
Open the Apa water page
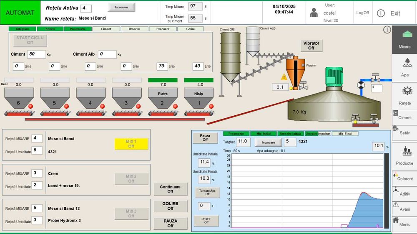pos(404,68)
